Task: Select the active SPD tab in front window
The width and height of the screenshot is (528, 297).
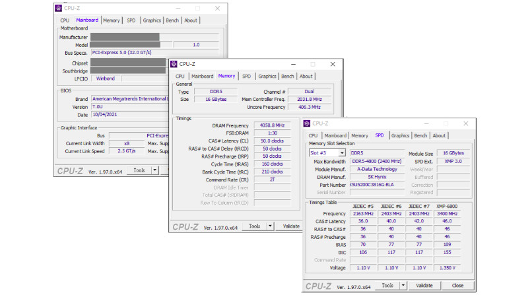Action: click(379, 135)
